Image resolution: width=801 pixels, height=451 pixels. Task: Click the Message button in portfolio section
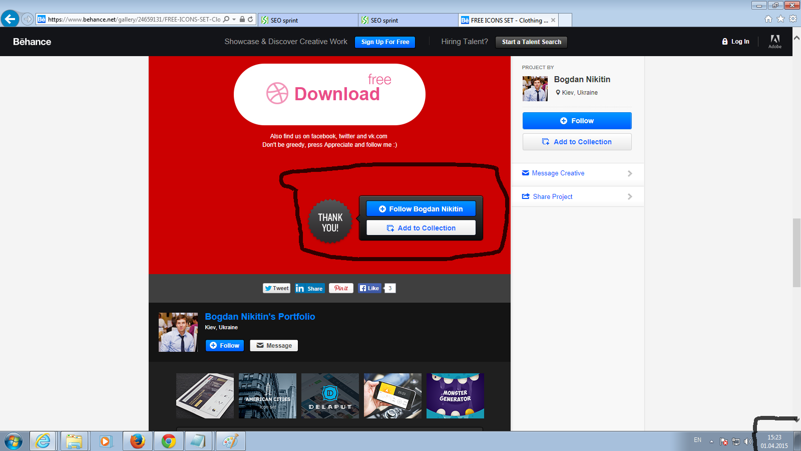(274, 345)
